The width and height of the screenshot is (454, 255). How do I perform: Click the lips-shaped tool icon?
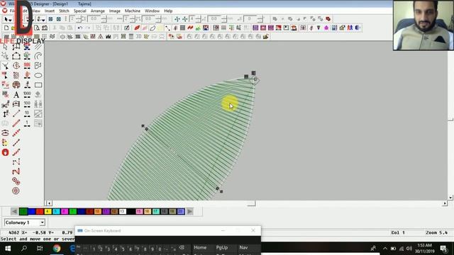(x=5, y=133)
